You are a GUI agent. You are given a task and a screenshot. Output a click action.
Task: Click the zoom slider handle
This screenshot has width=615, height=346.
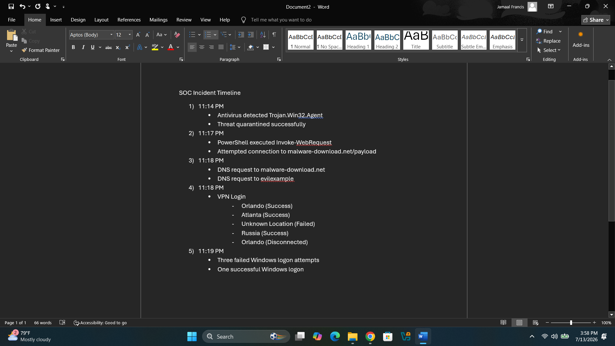[571, 323]
